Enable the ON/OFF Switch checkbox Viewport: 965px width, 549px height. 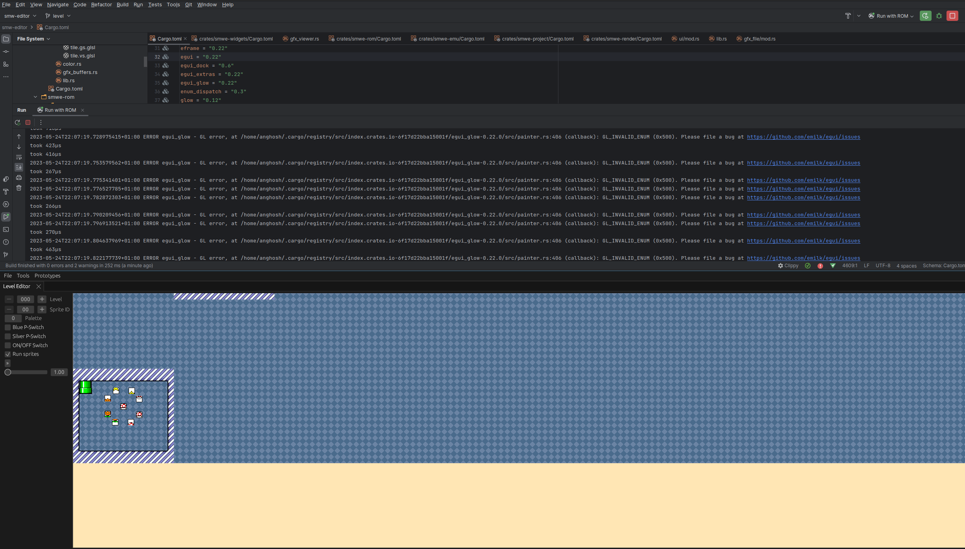pyautogui.click(x=7, y=345)
